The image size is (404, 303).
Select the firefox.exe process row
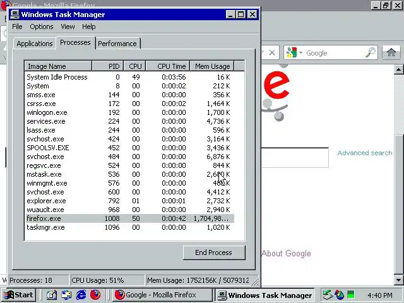coord(129,218)
